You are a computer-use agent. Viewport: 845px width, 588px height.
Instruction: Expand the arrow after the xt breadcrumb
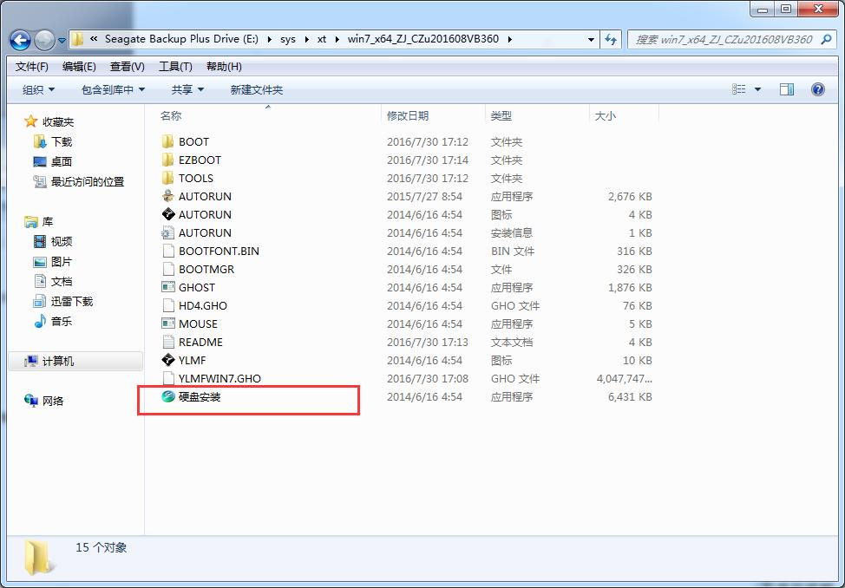337,39
